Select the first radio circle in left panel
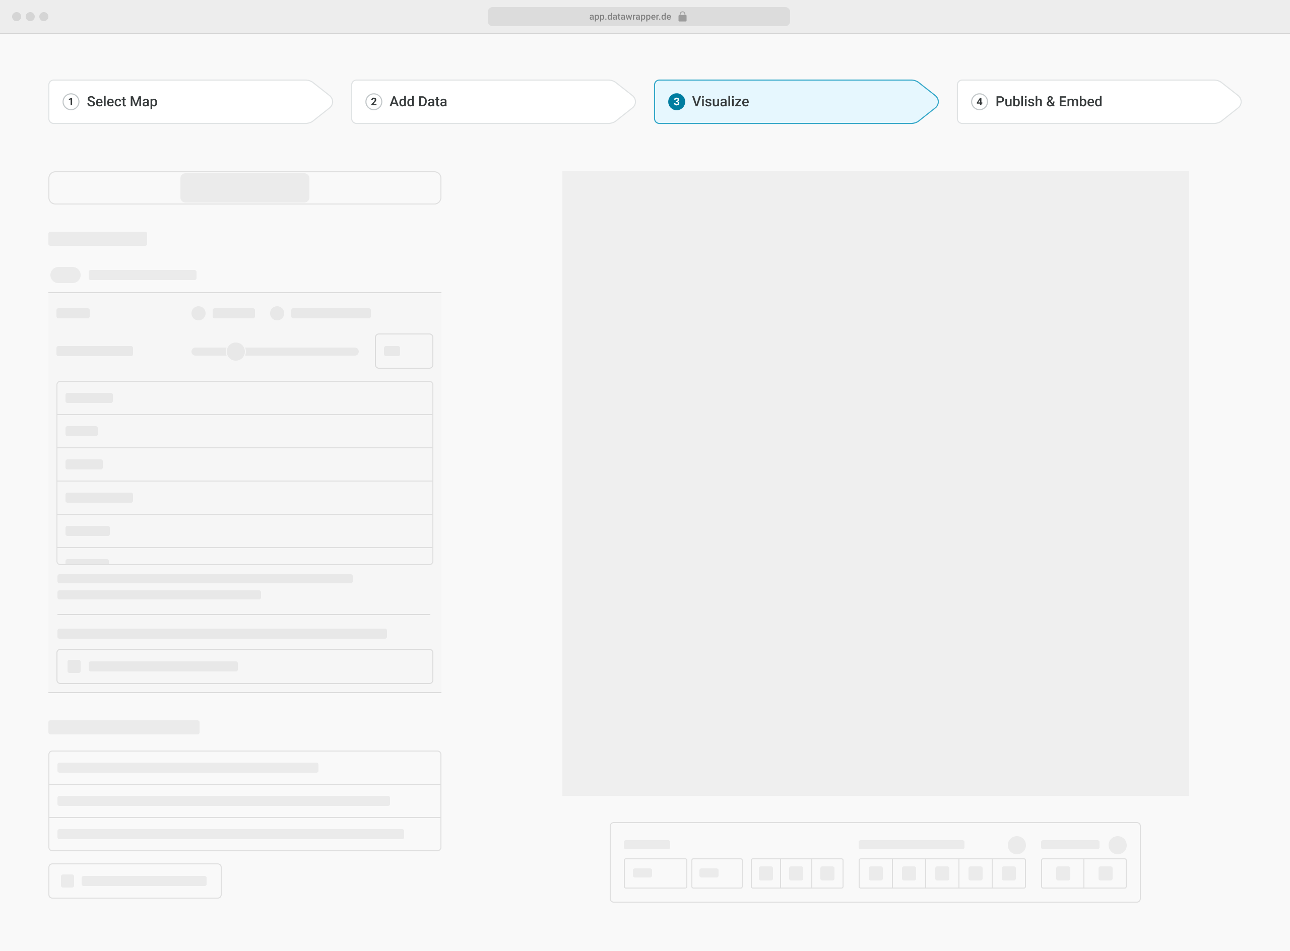The width and height of the screenshot is (1290, 951). click(199, 313)
